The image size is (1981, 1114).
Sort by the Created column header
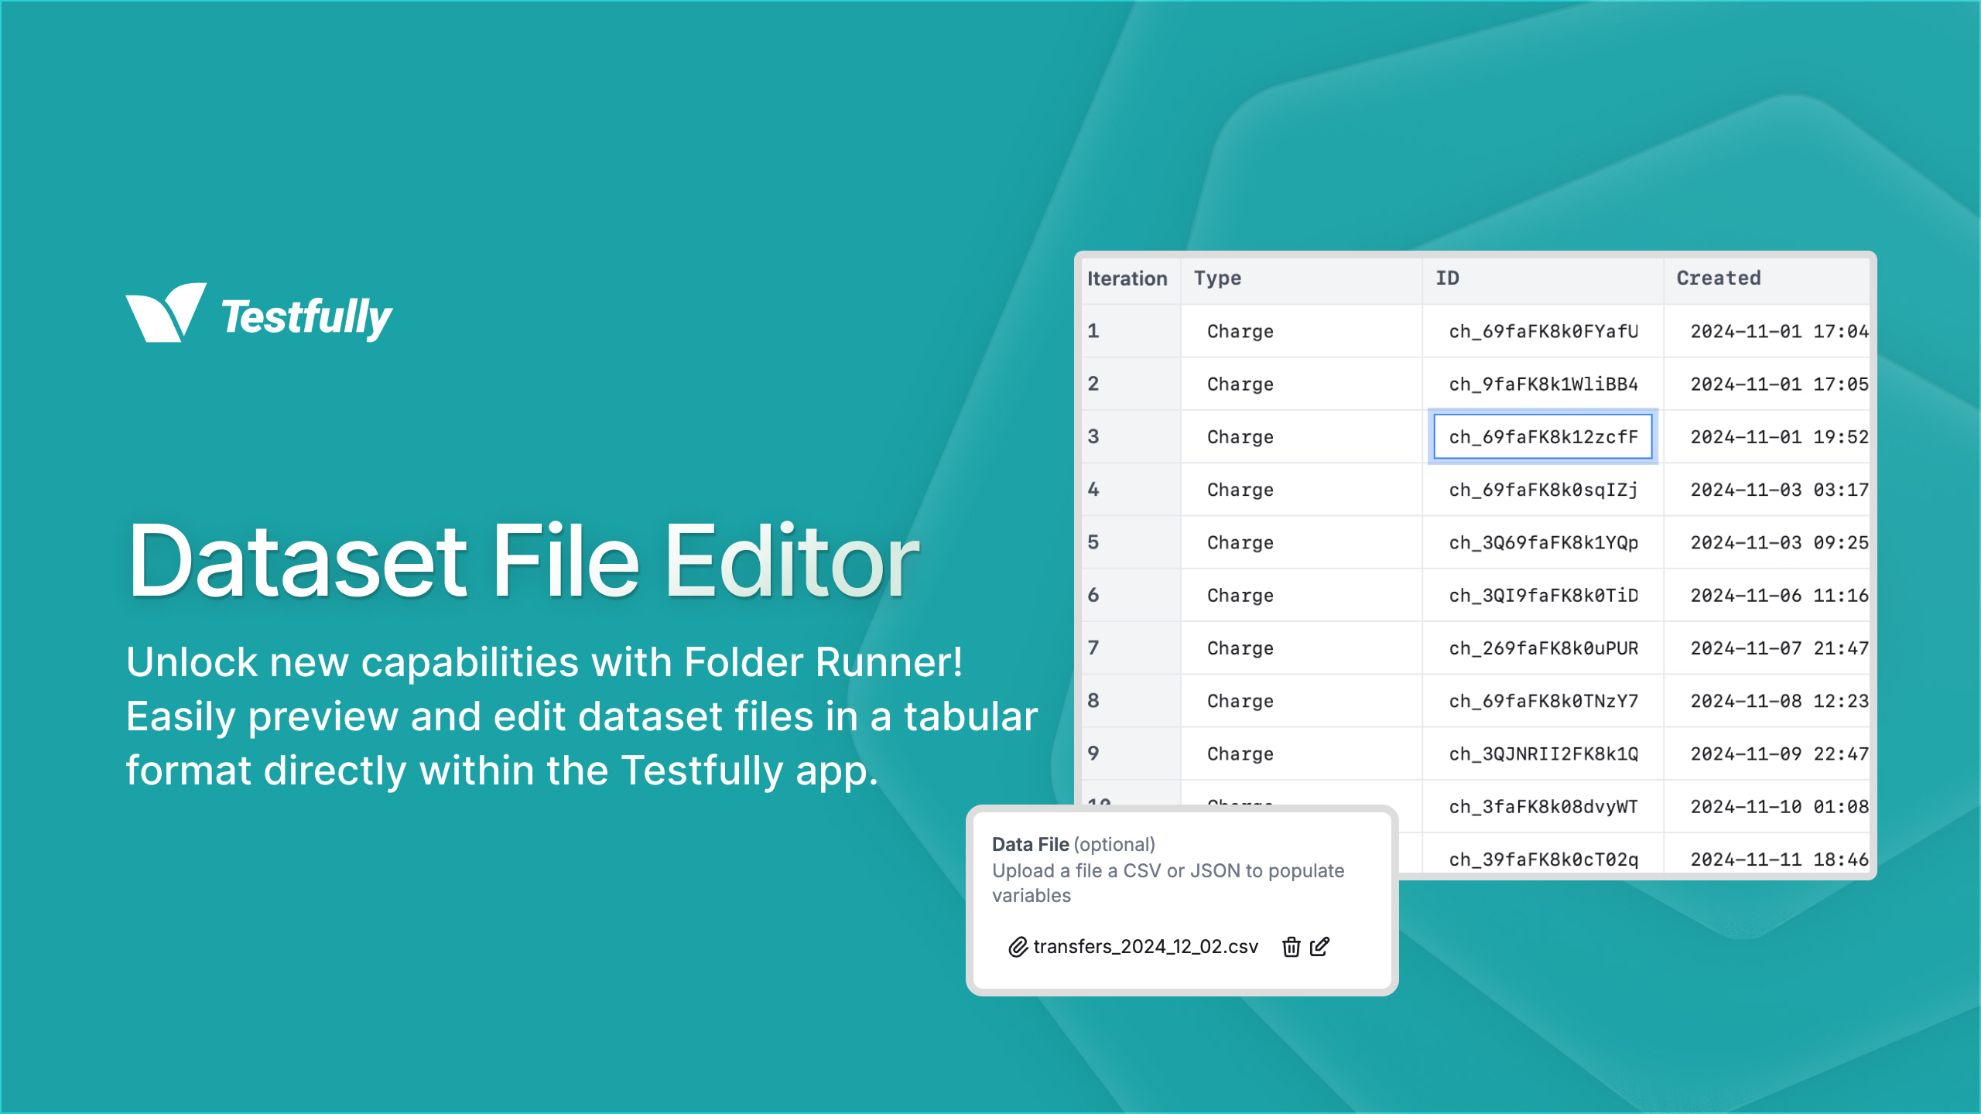(x=1718, y=278)
